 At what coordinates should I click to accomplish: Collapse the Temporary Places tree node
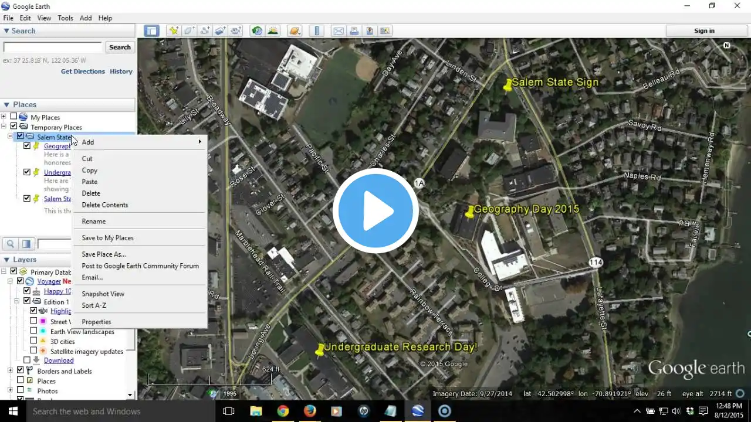(4, 127)
